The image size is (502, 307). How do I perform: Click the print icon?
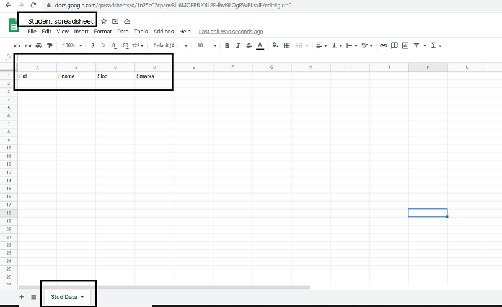point(39,45)
